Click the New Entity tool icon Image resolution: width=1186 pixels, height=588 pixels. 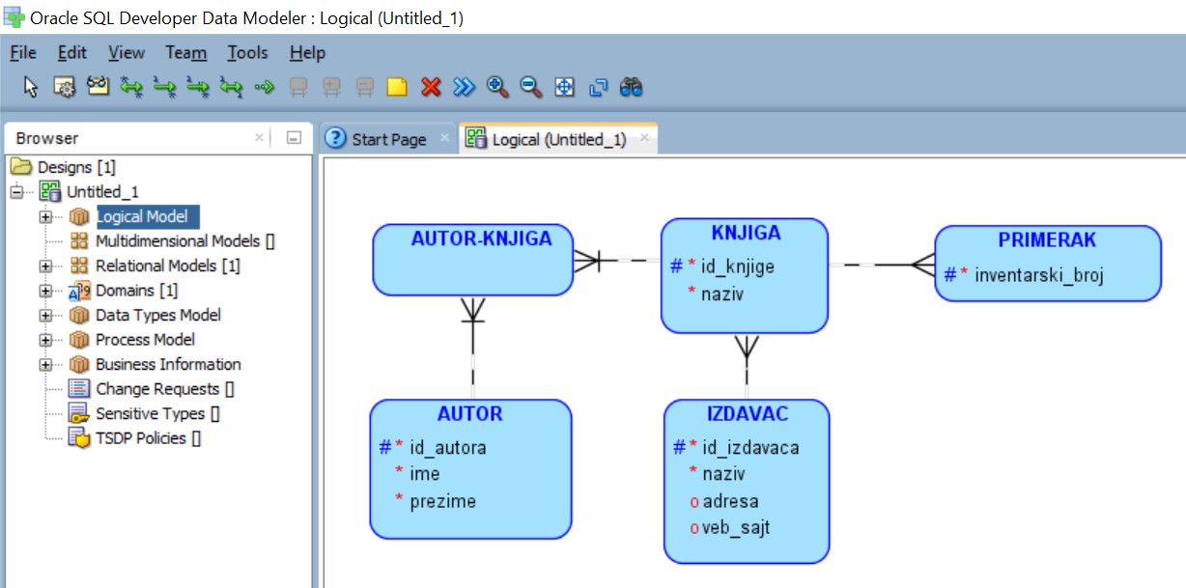[x=65, y=87]
